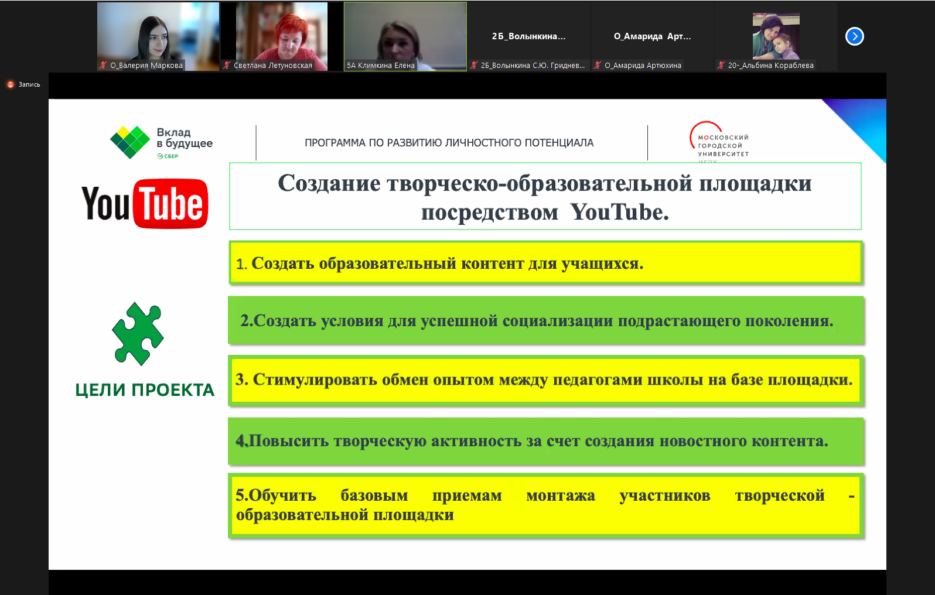Select the О_Амарида Арт… participant tile
Screen dimensions: 935x595
652,36
